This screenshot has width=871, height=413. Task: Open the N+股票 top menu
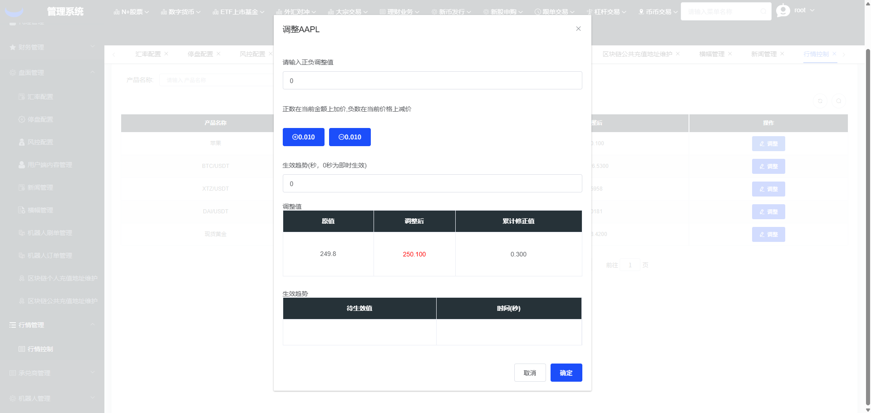point(131,12)
